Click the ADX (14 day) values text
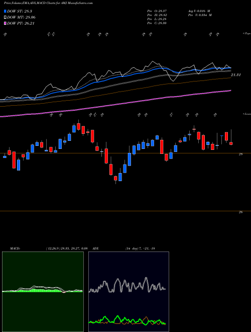The height and width of the screenshot is (332, 251). [139, 248]
